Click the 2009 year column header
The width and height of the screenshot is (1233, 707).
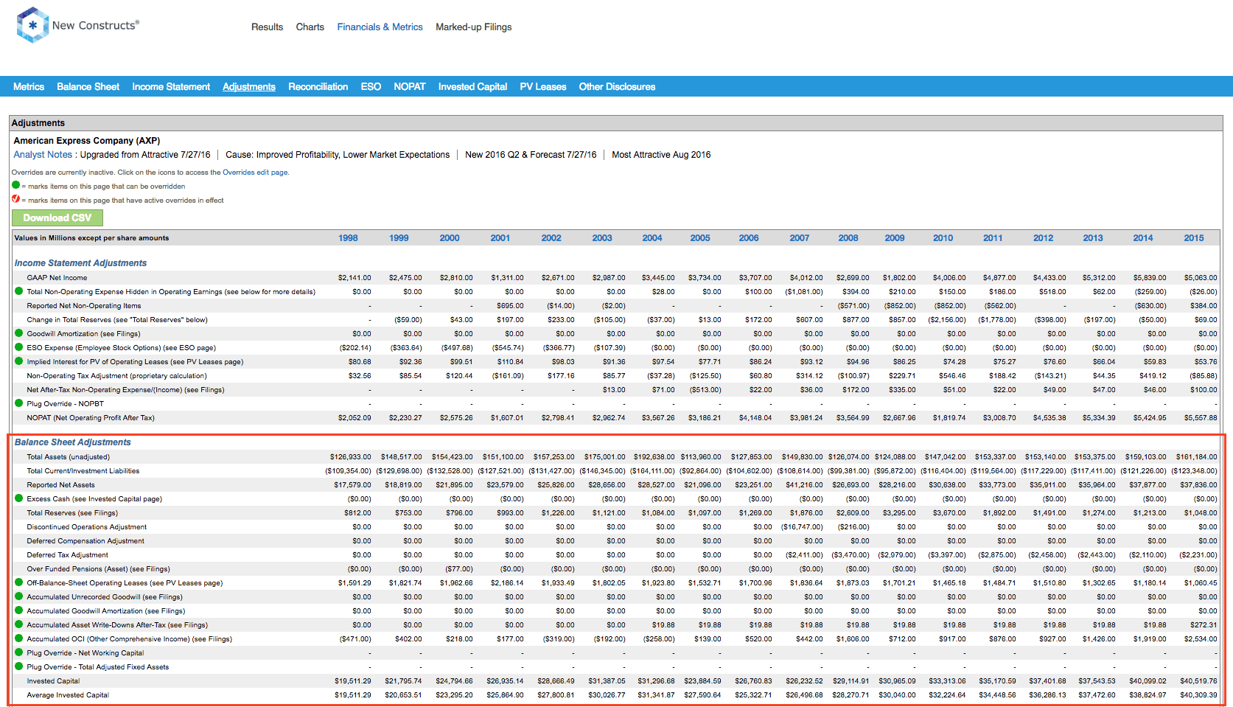coord(895,238)
